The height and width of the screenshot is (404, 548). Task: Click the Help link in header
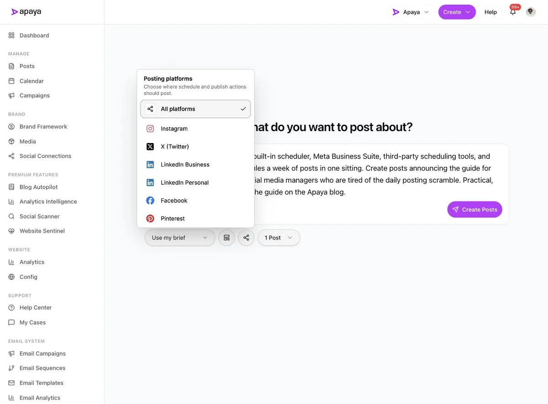pos(490,12)
